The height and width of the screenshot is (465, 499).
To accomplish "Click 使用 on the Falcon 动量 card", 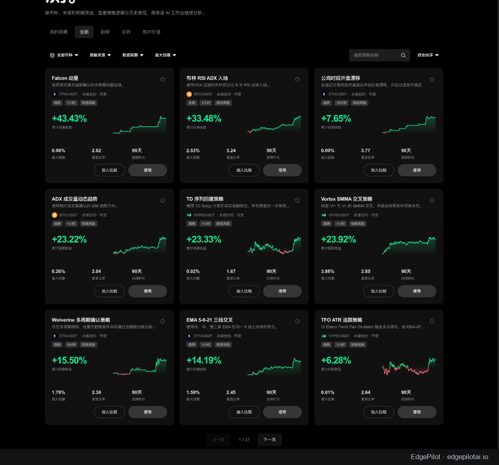I will (148, 170).
